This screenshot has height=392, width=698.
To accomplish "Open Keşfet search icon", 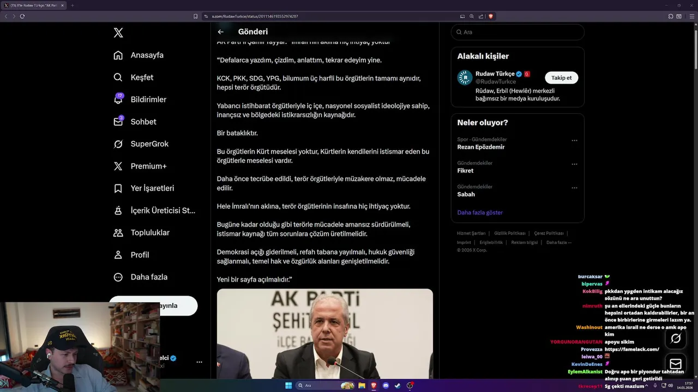I will (x=118, y=77).
